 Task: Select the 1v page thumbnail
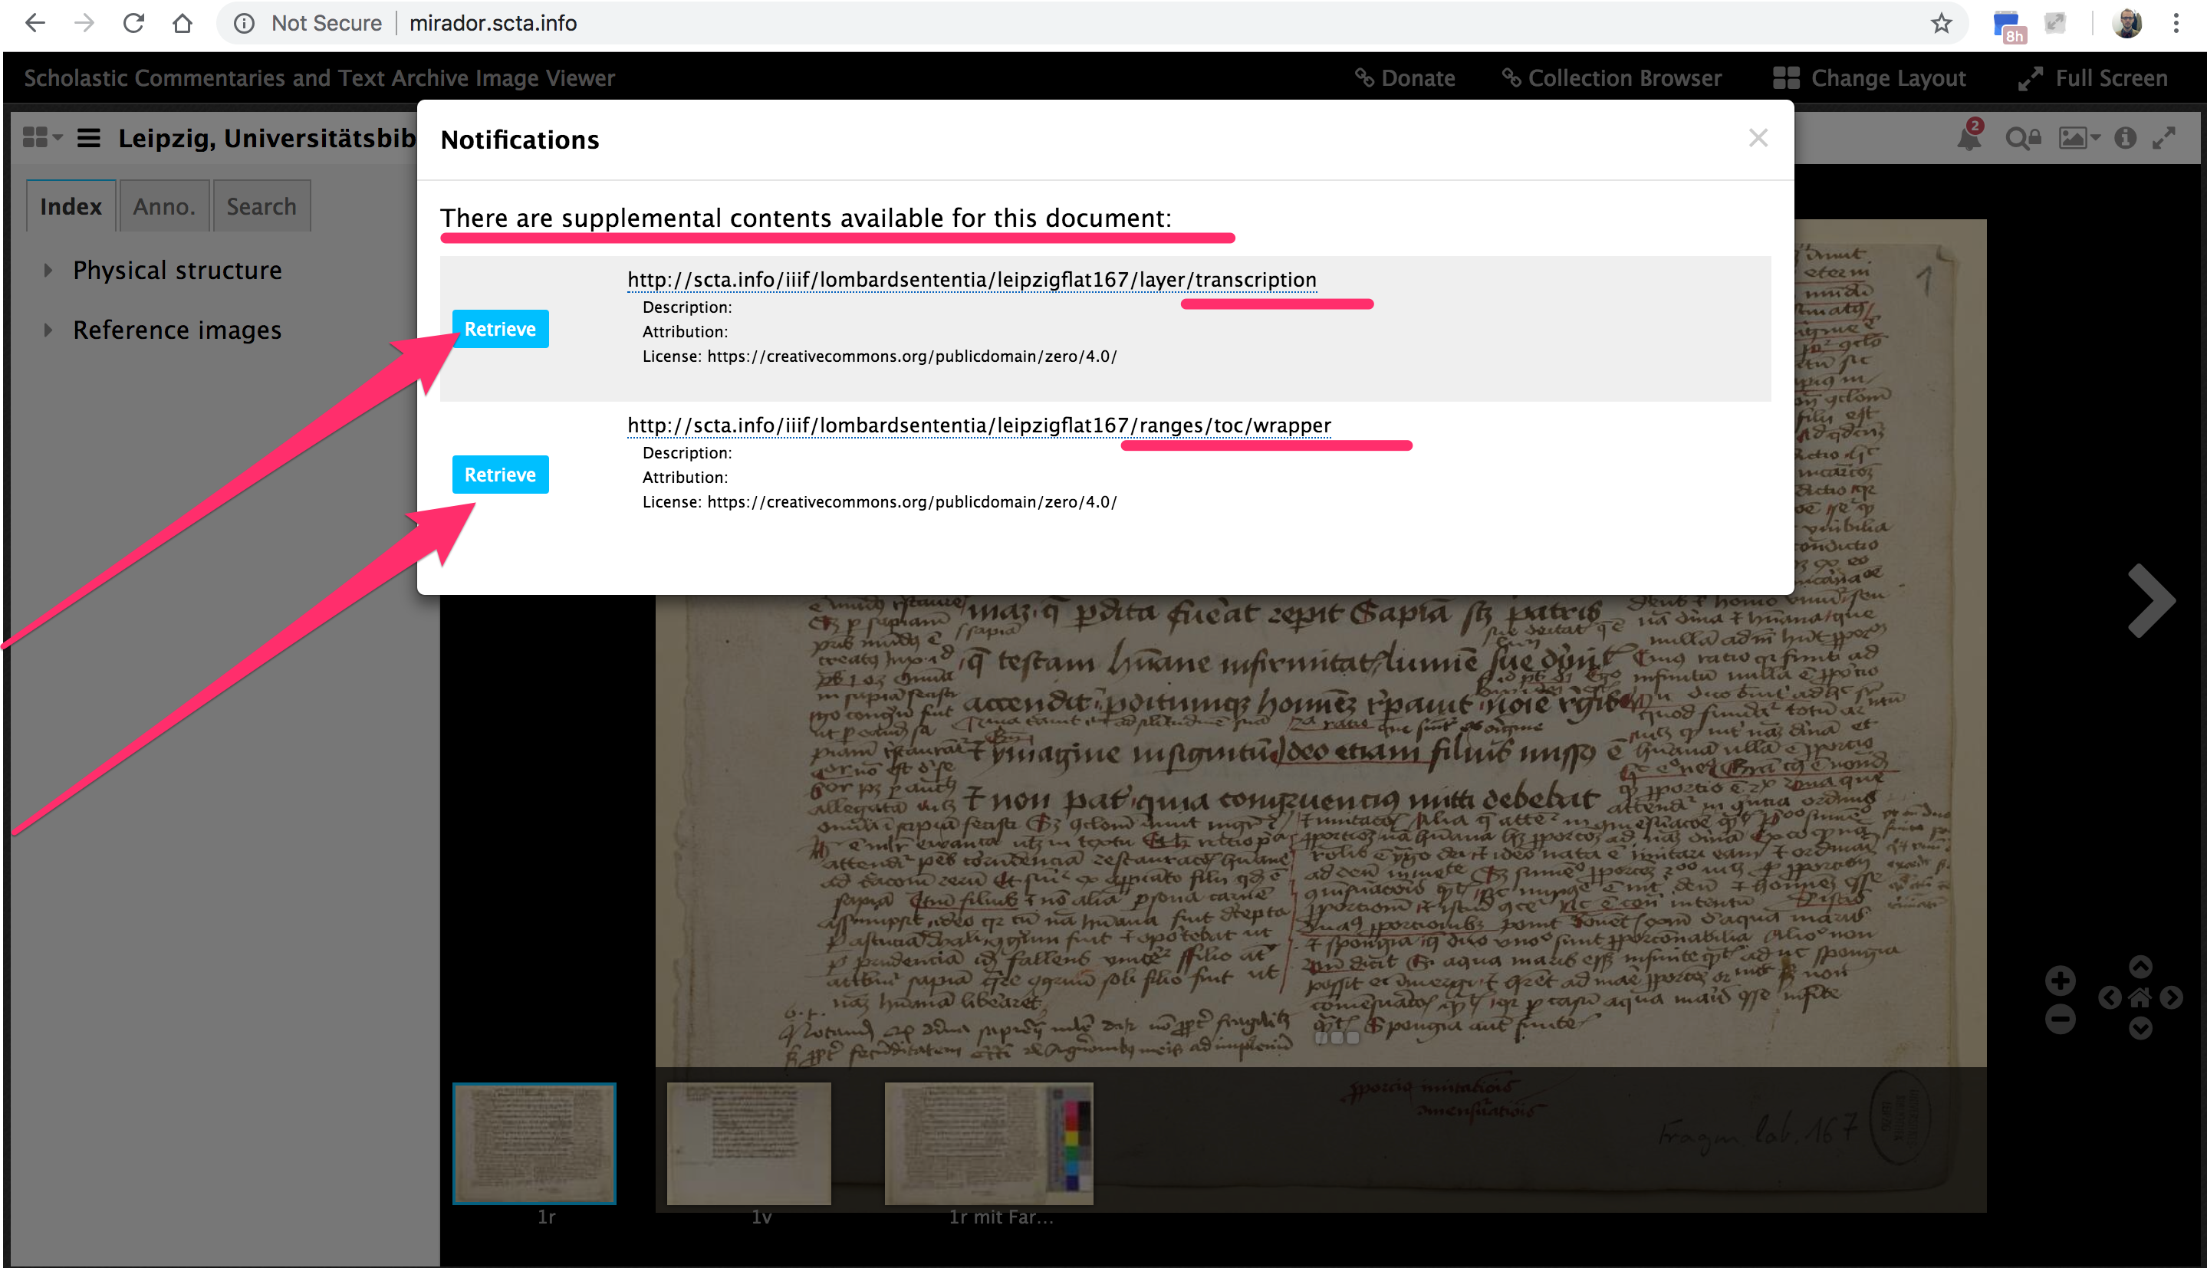coord(749,1142)
